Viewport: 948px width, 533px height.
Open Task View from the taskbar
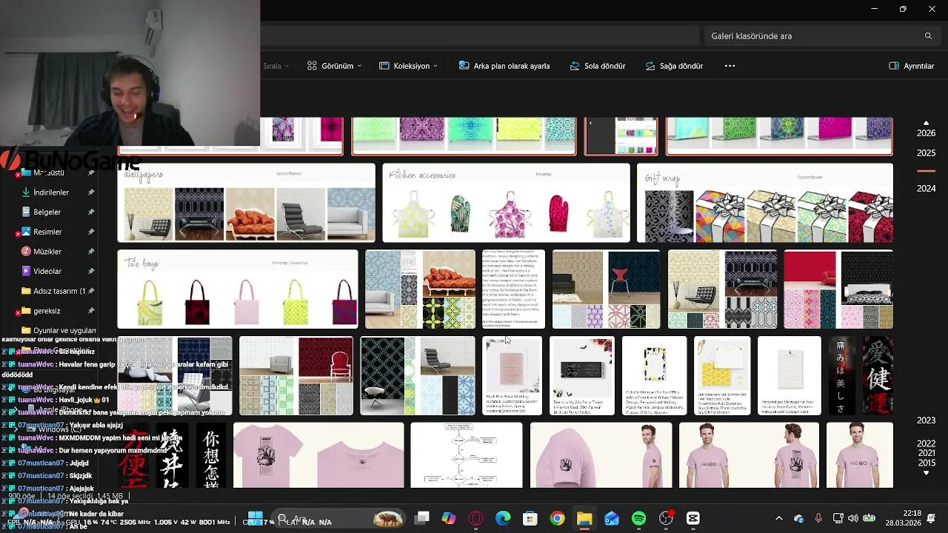422,518
